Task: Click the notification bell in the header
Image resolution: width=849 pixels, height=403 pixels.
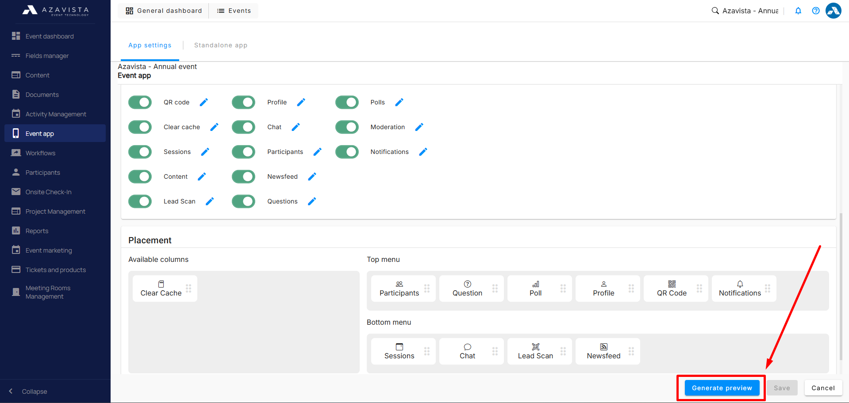Action: tap(798, 11)
